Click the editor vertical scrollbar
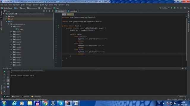Image resolution: width=190 pixels, height=106 pixels. pos(186,40)
